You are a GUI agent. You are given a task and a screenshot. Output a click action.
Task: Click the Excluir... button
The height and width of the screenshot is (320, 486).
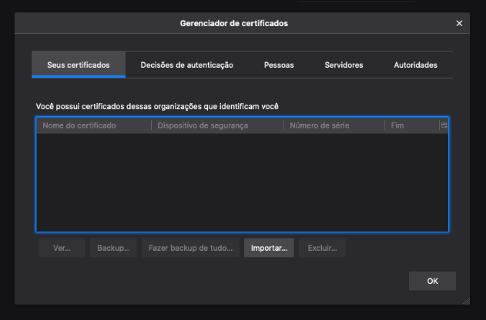pyautogui.click(x=323, y=248)
